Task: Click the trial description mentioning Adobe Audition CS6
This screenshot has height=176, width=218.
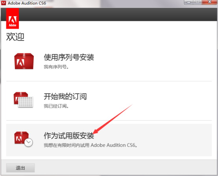Action: click(x=91, y=145)
